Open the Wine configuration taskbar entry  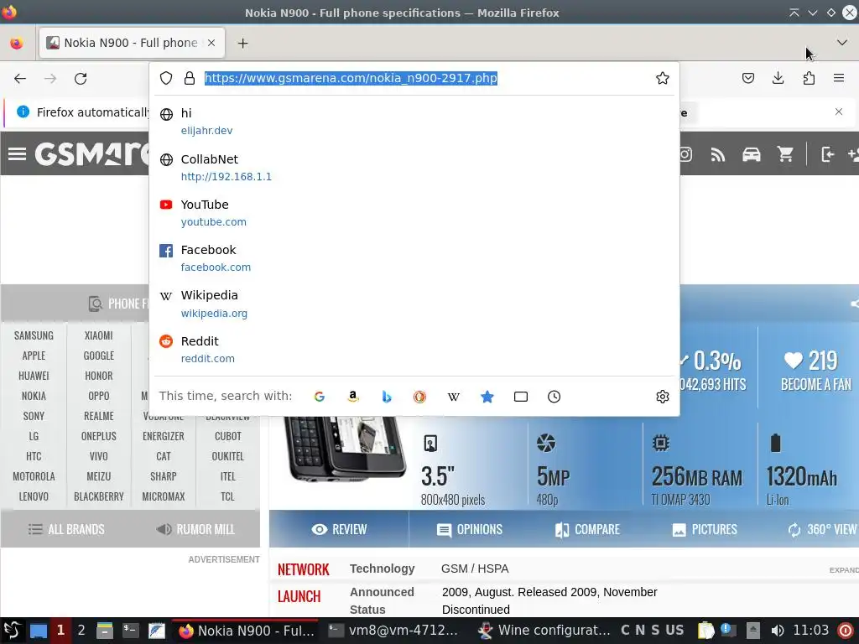point(544,631)
